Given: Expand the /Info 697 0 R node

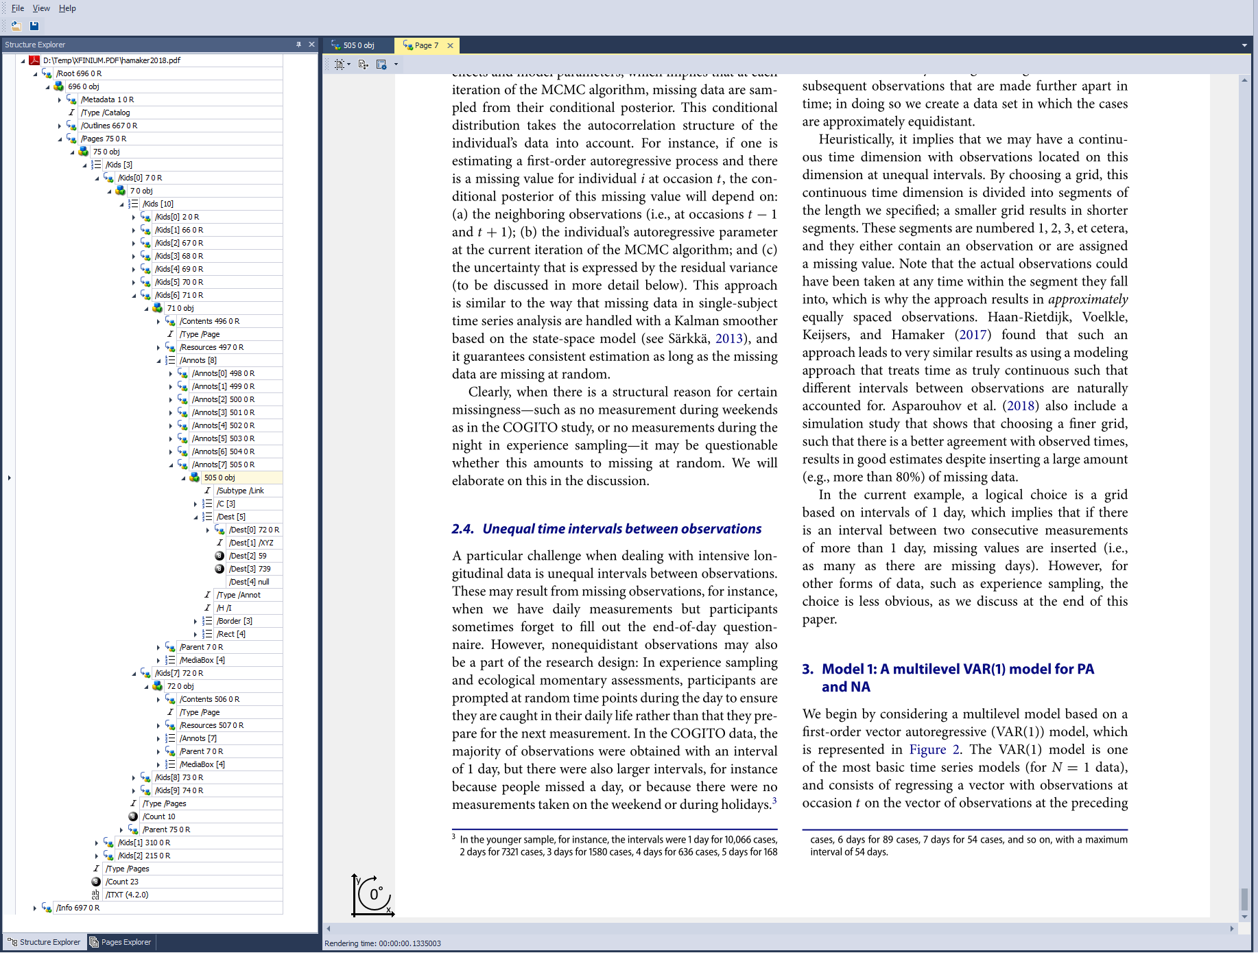Looking at the screenshot, I should [x=35, y=908].
